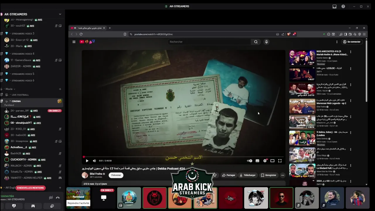Play the video with the play button
Viewport: 375px width, 211px height.
(87, 161)
